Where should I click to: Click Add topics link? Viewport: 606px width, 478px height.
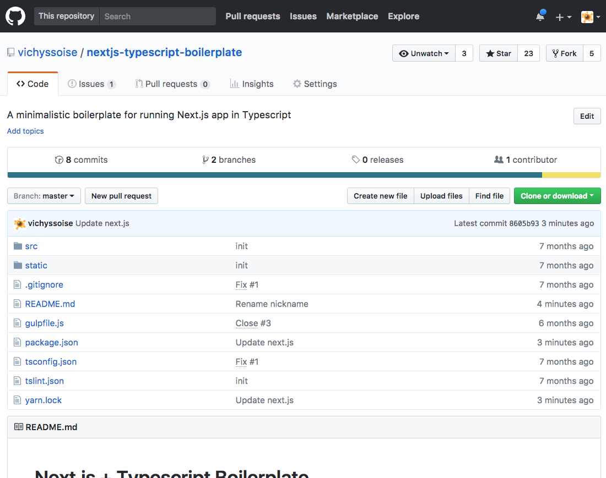25,131
